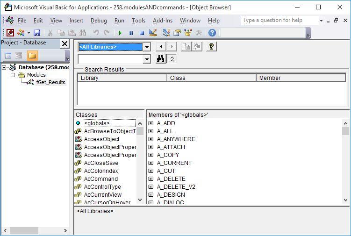The height and width of the screenshot is (236, 351).
Task: Hide Search Results with double chevron button
Action: 172,59
